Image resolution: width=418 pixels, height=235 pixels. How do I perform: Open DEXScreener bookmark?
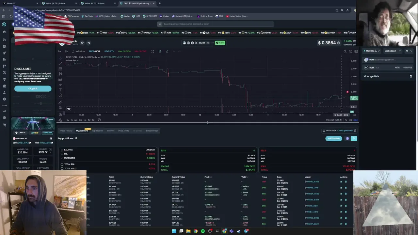(x=72, y=16)
